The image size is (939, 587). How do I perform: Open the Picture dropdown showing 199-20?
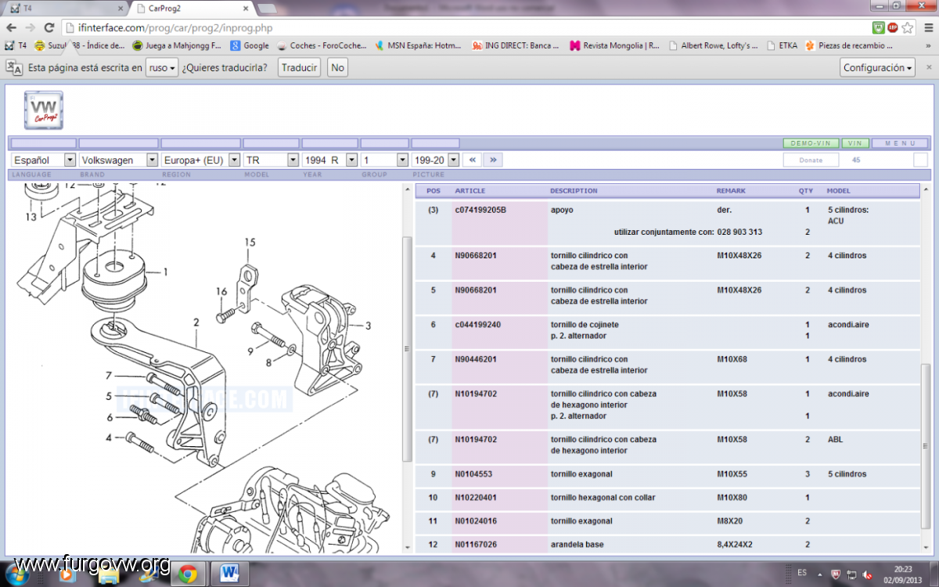pos(435,160)
